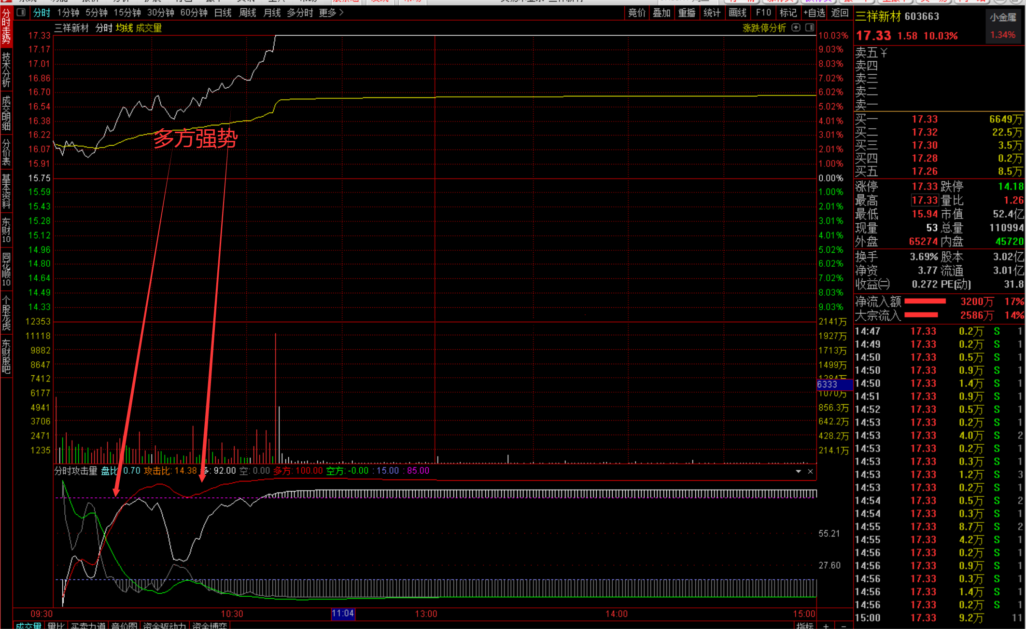Click the 涨跌停分析 upload arrow icon
1026x629 pixels.
tap(796, 28)
